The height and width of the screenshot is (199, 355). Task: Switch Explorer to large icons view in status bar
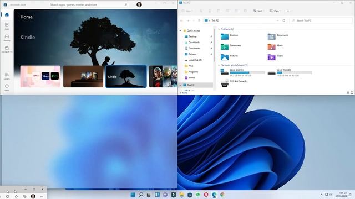click(352, 93)
